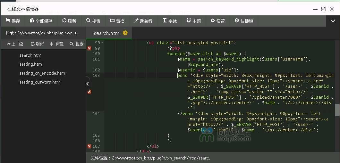Refresh the directory list in sidebar

click(x=37, y=44)
